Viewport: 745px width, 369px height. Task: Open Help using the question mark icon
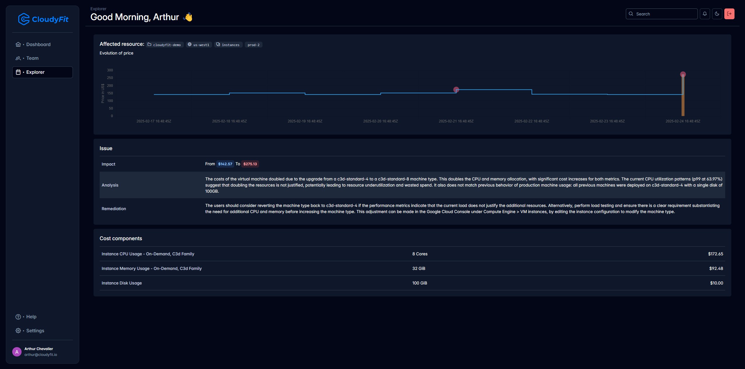[x=18, y=317]
